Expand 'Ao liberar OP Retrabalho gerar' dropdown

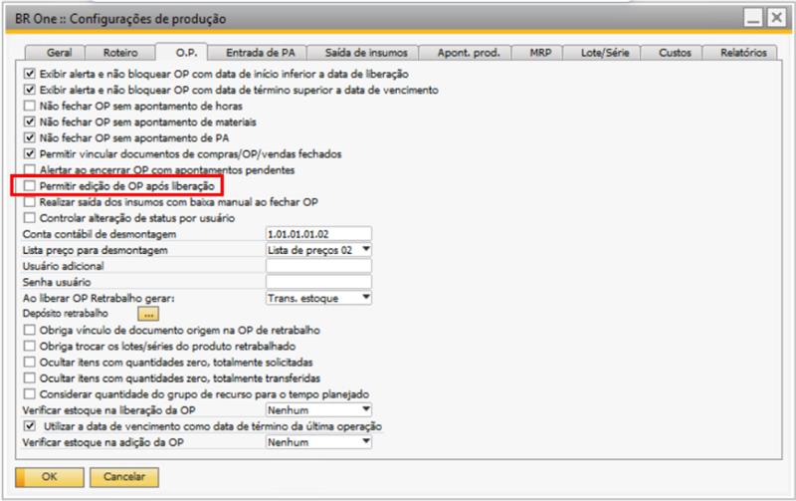tap(364, 297)
